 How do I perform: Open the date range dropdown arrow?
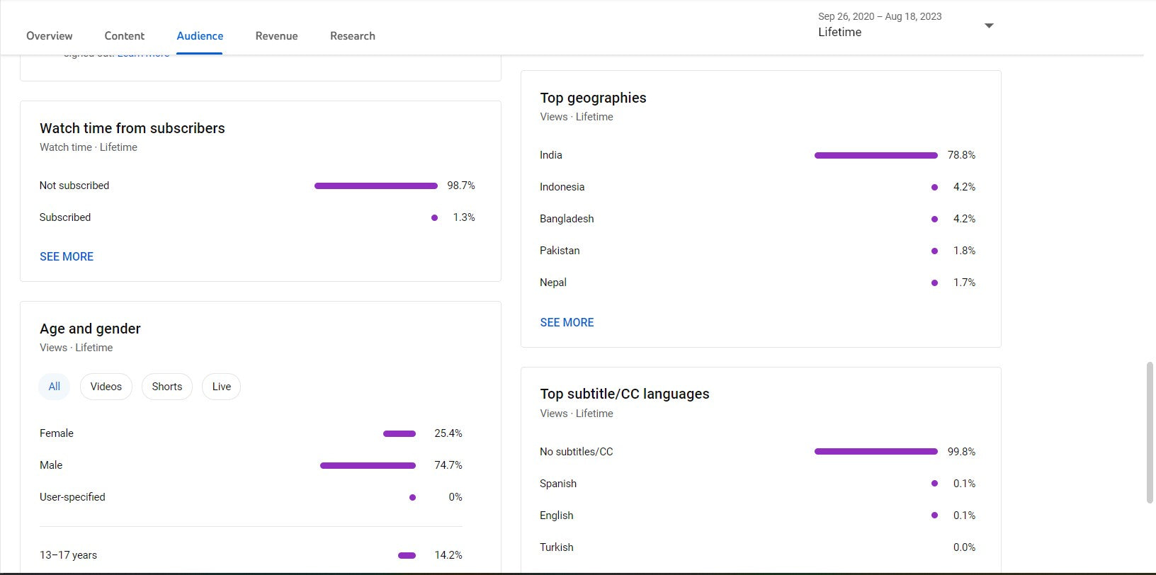(x=989, y=25)
